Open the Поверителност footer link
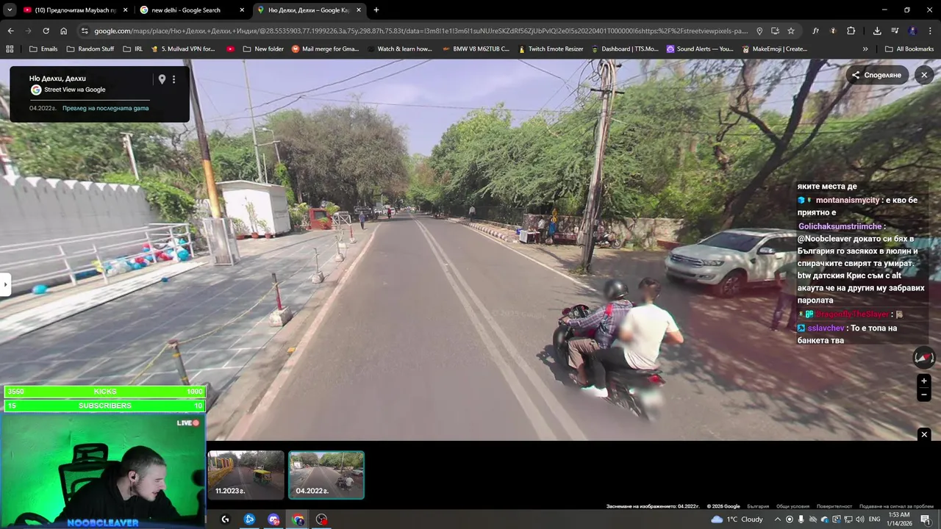 coord(834,506)
